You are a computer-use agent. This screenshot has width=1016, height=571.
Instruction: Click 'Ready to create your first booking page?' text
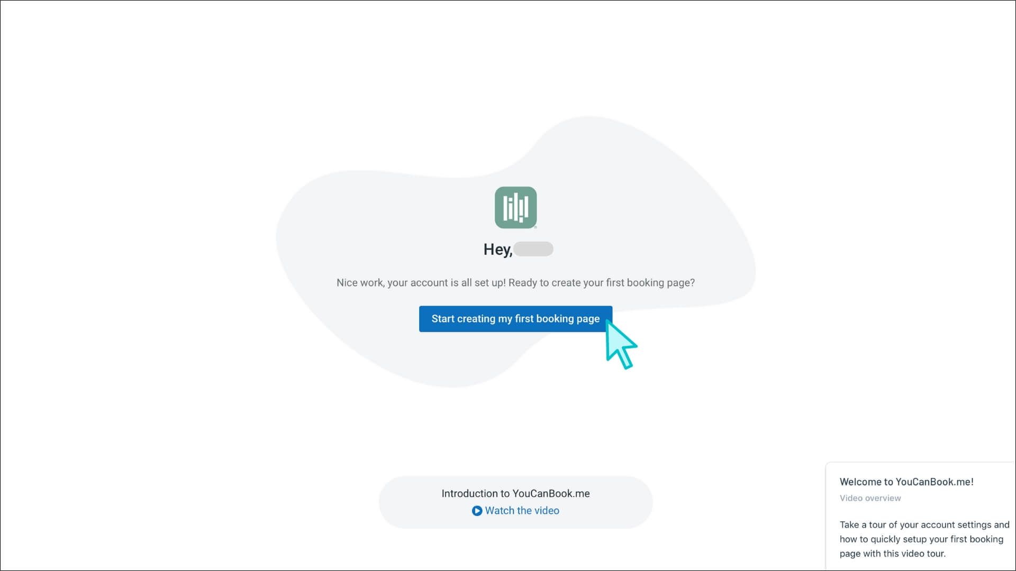click(x=601, y=283)
